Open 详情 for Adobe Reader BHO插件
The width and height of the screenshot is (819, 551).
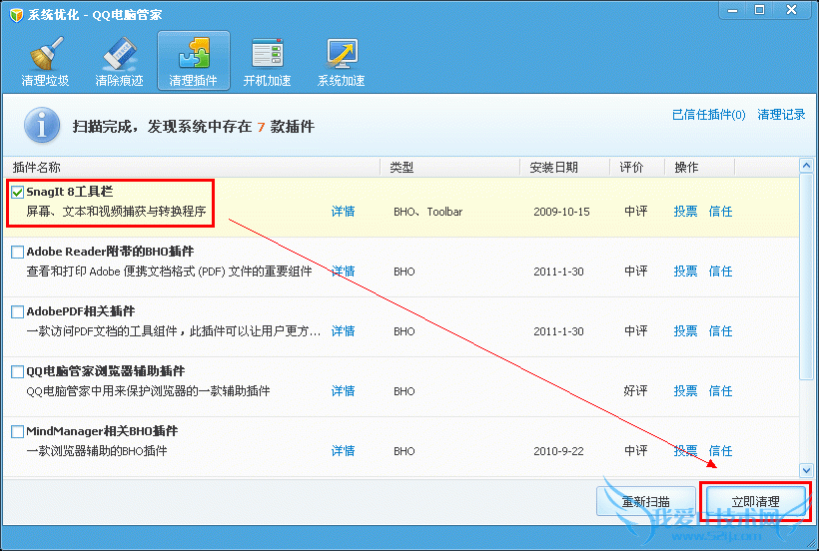(344, 272)
